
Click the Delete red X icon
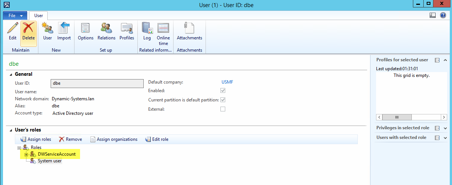tap(29, 29)
